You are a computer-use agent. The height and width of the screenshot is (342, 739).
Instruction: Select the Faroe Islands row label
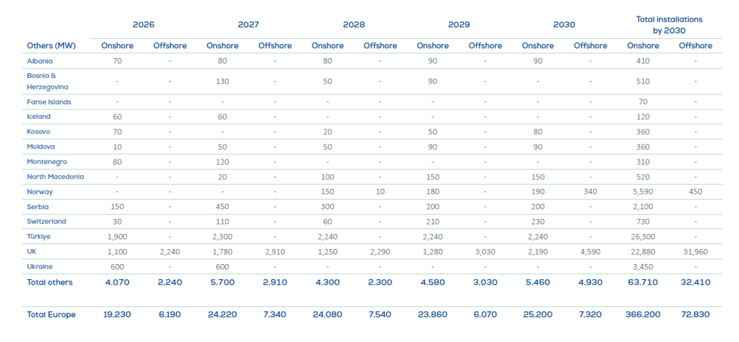coord(49,102)
